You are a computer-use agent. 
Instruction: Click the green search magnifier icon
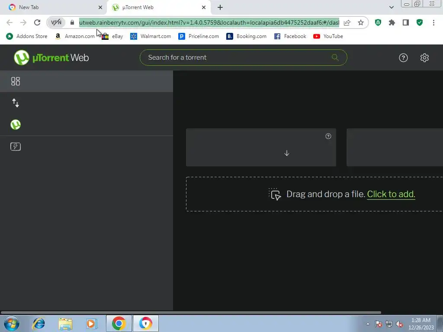pyautogui.click(x=335, y=57)
